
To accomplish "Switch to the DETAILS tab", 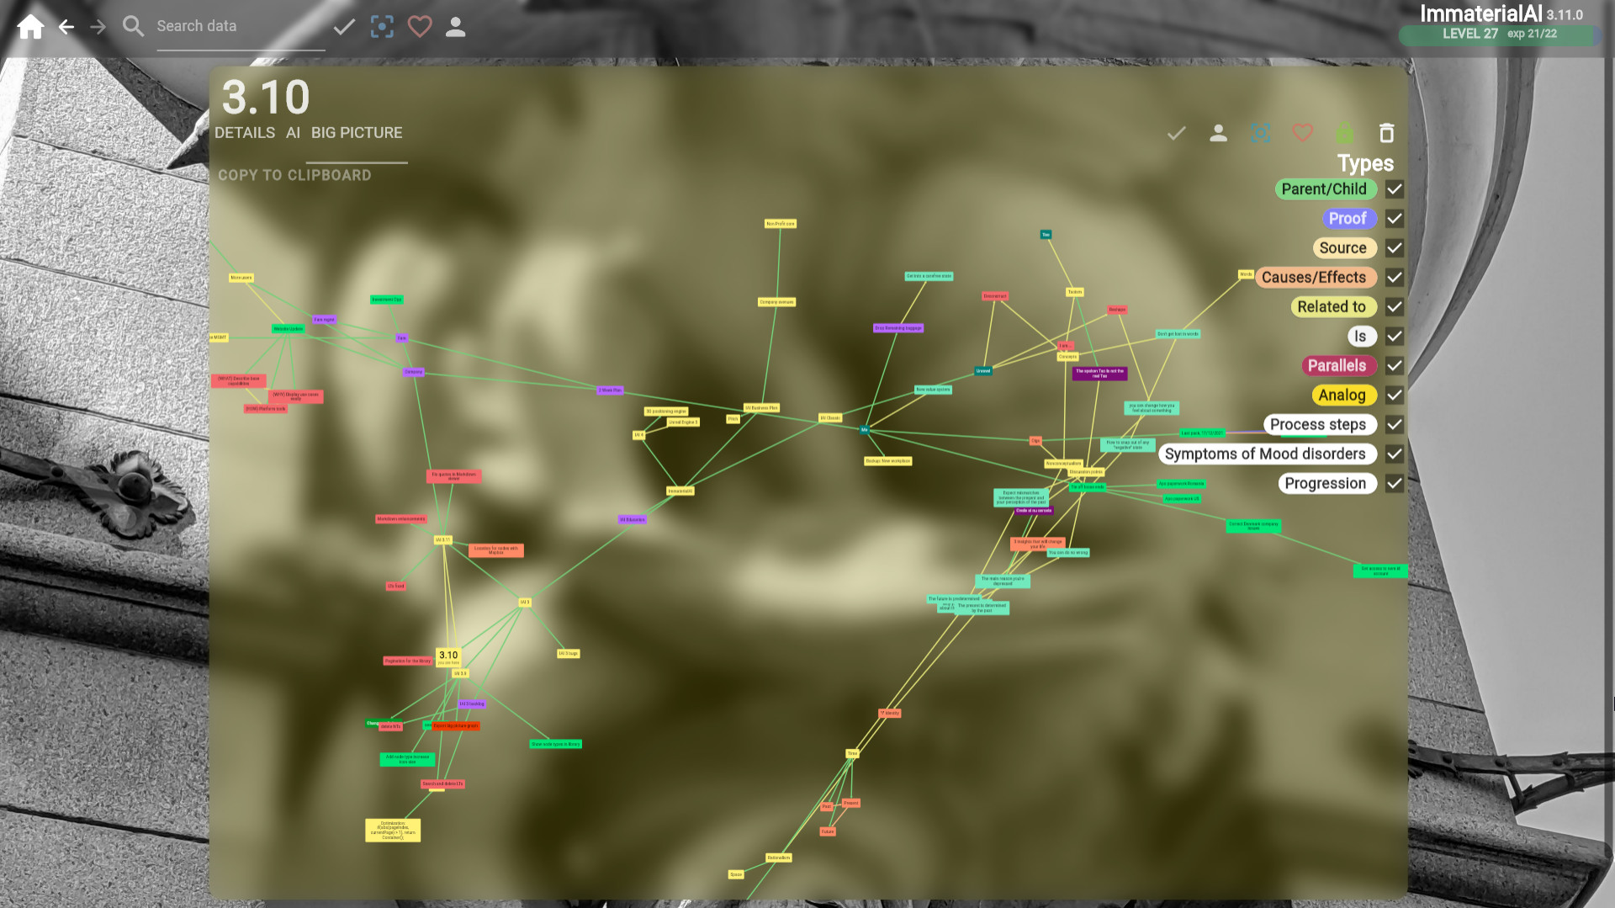I will coord(245,133).
